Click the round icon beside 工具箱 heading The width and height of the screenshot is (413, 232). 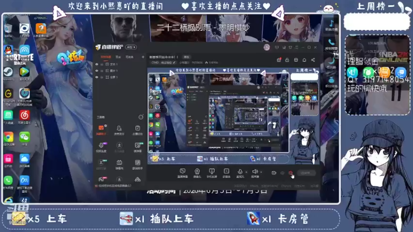point(141,117)
